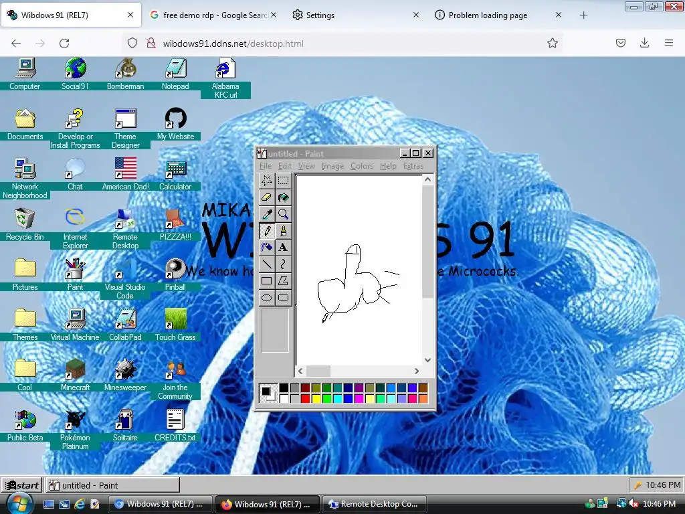Open the Pokémon Platinum desktop icon
The image size is (685, 514).
click(75, 430)
